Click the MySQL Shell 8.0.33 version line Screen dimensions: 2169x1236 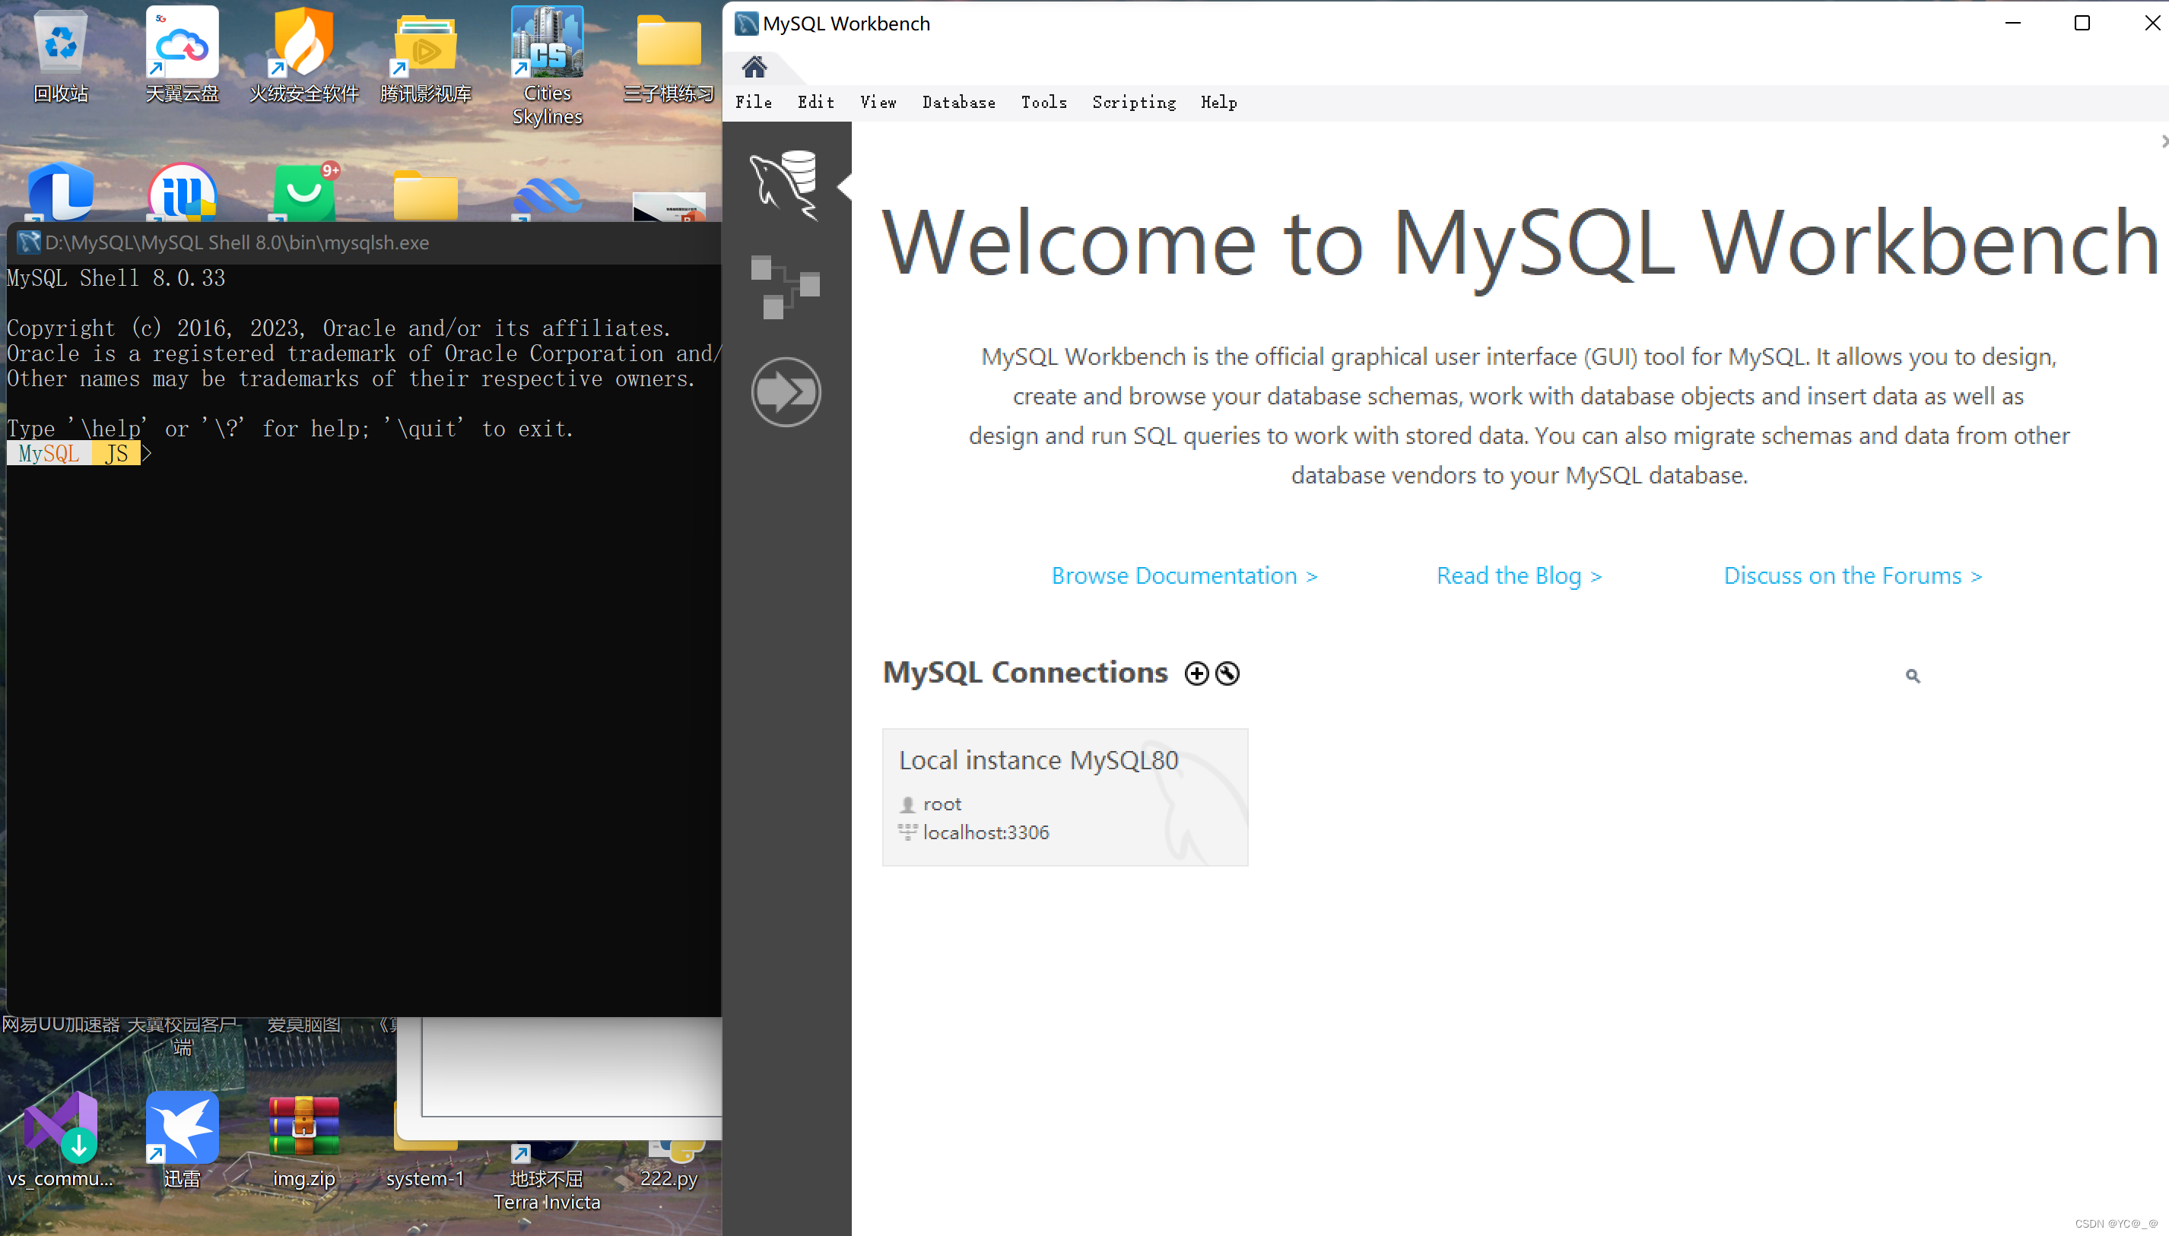116,278
